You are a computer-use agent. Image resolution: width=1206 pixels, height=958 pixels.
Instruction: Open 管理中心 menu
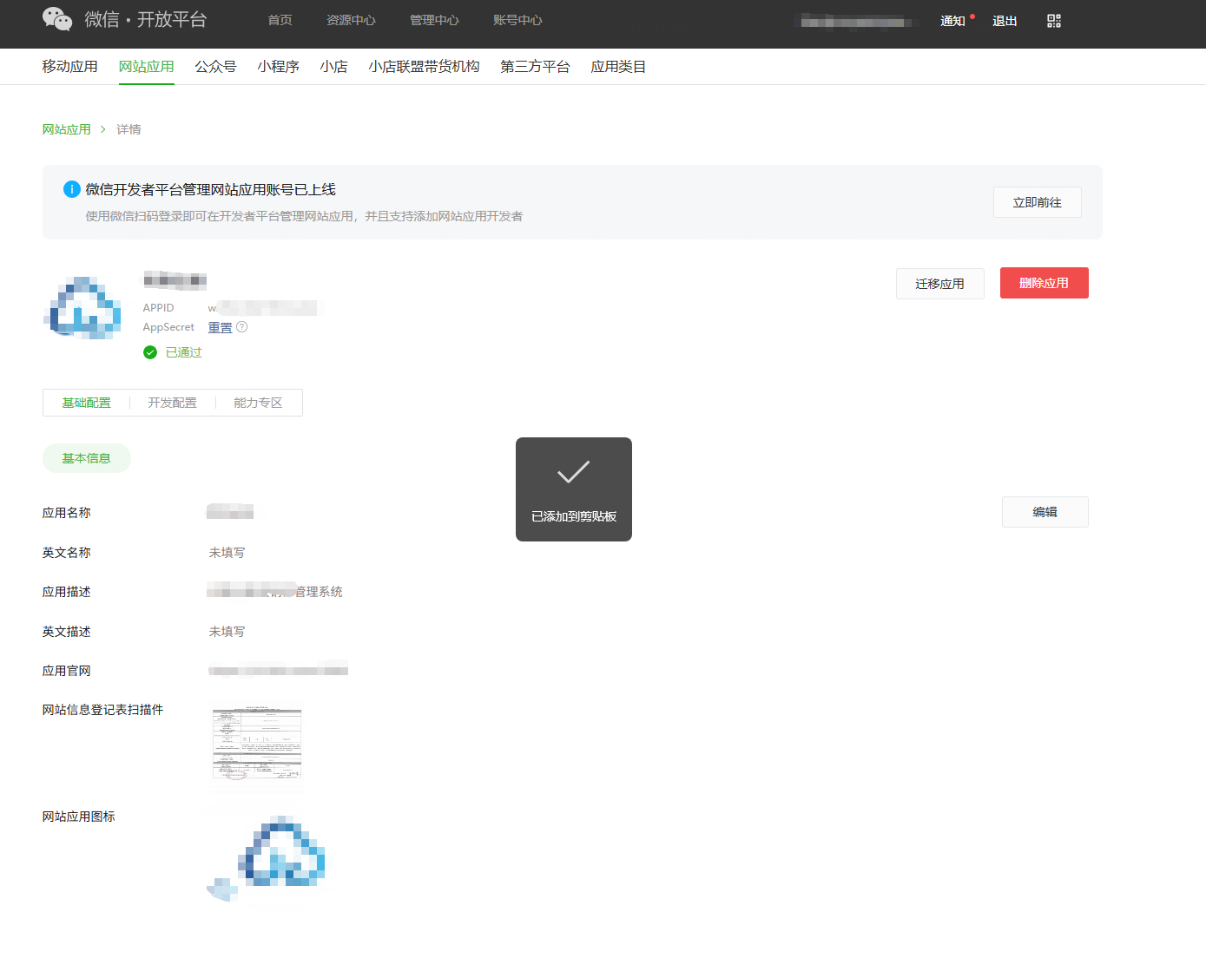(434, 20)
